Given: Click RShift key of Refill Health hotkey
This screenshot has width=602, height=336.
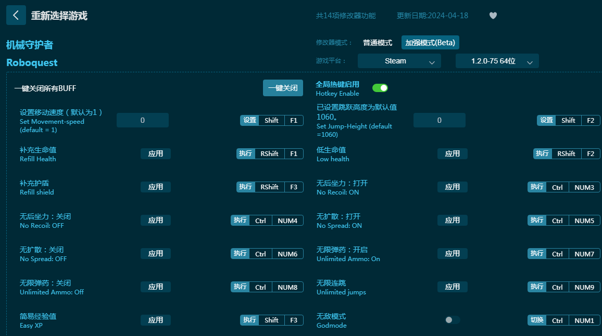Looking at the screenshot, I should [x=270, y=154].
